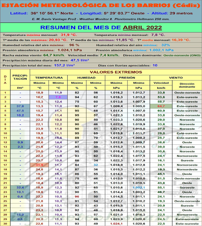This screenshot has width=202, height=226.
Task: Click the 'PRECIPI-TACIÓN' column header
Action: click(x=20, y=77)
